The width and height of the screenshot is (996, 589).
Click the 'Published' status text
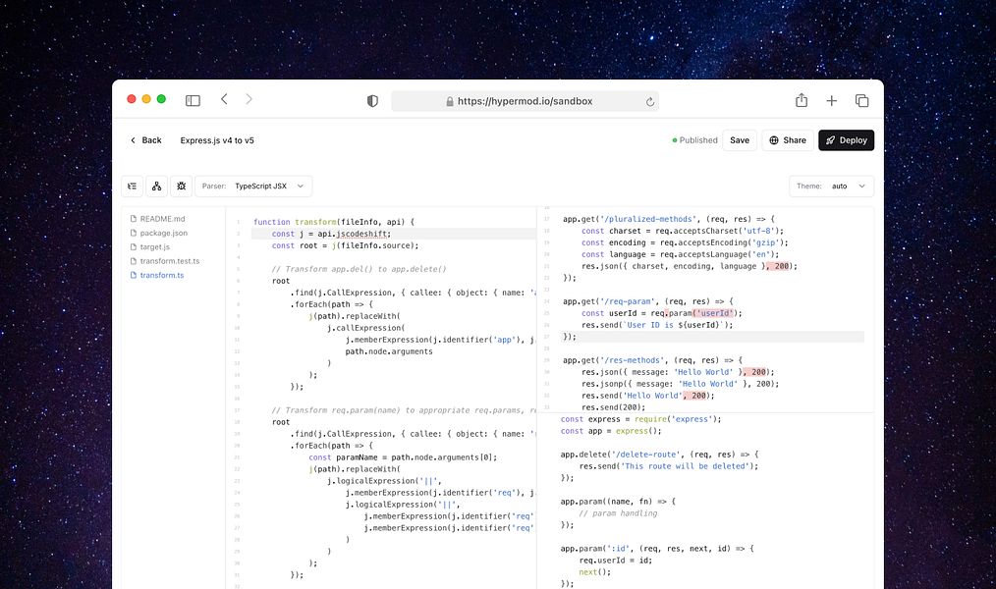(x=698, y=140)
